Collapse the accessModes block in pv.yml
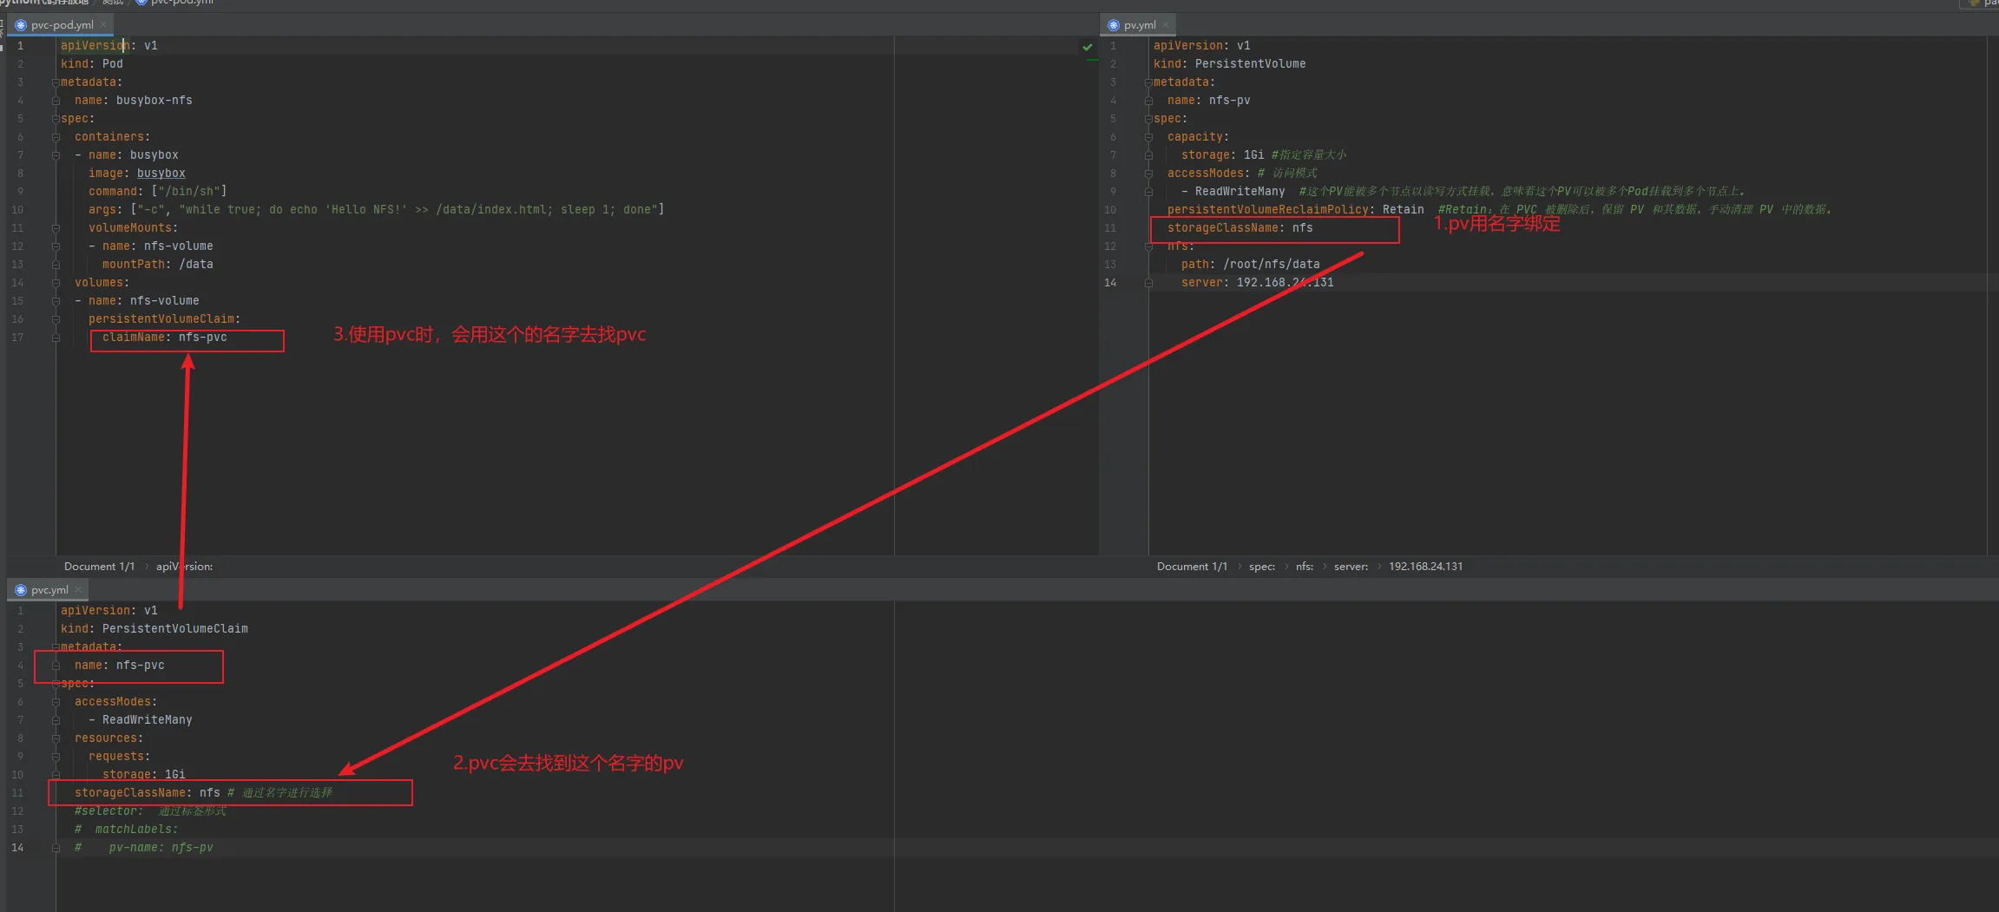 1148,174
